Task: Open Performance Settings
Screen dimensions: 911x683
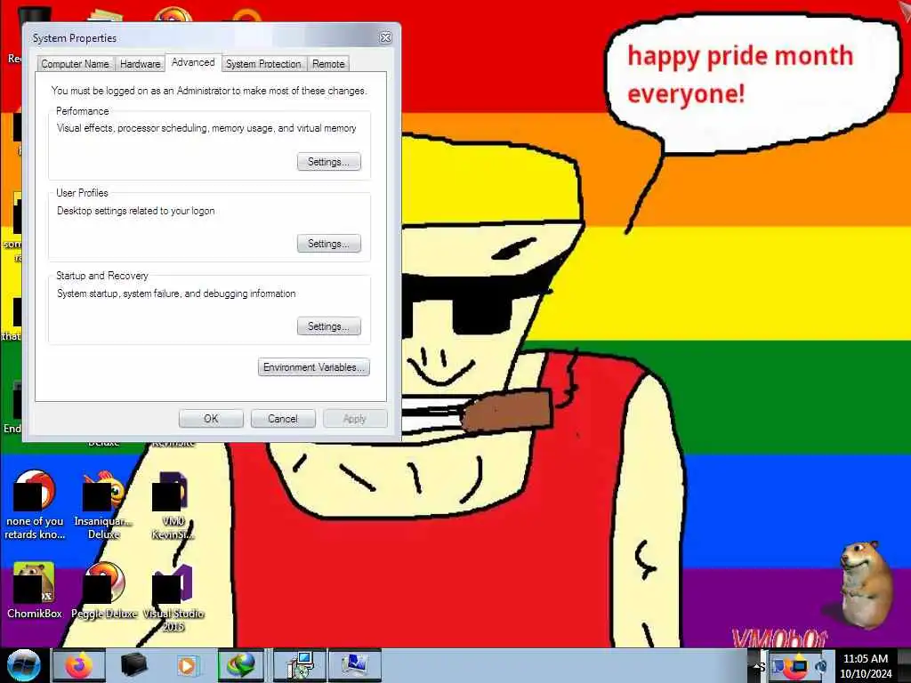Action: point(329,162)
